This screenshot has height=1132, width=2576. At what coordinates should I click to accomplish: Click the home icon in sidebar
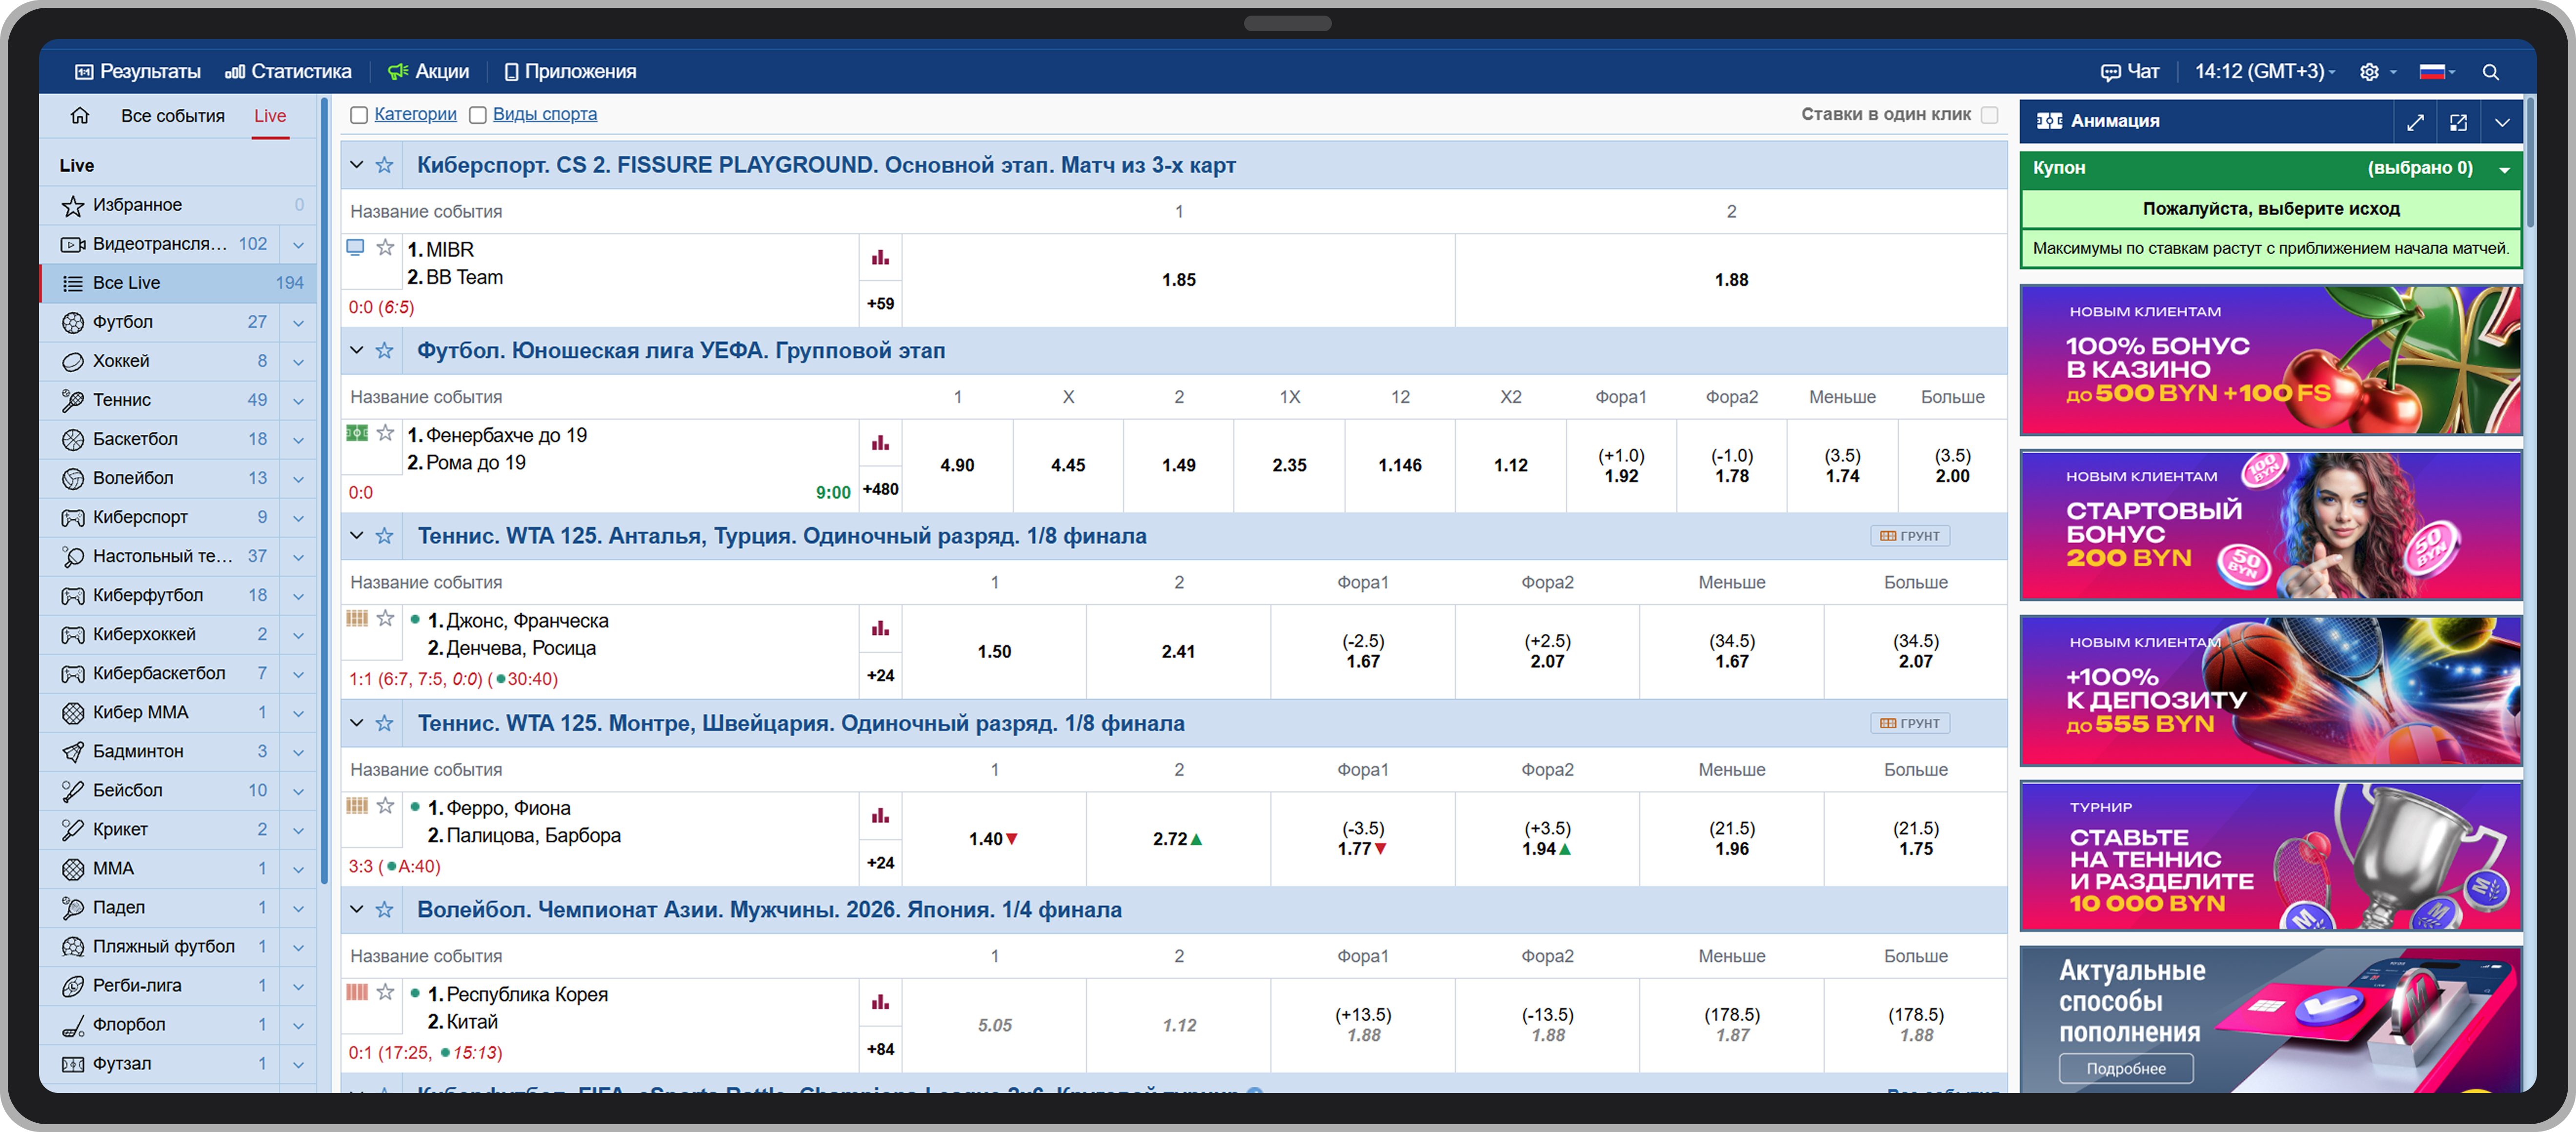coord(80,116)
